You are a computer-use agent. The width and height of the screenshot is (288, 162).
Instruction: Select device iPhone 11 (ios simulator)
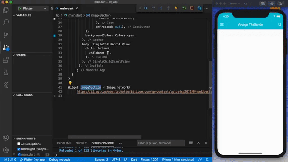point(178,160)
